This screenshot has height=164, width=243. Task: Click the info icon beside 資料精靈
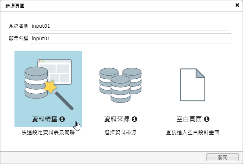point(62,119)
